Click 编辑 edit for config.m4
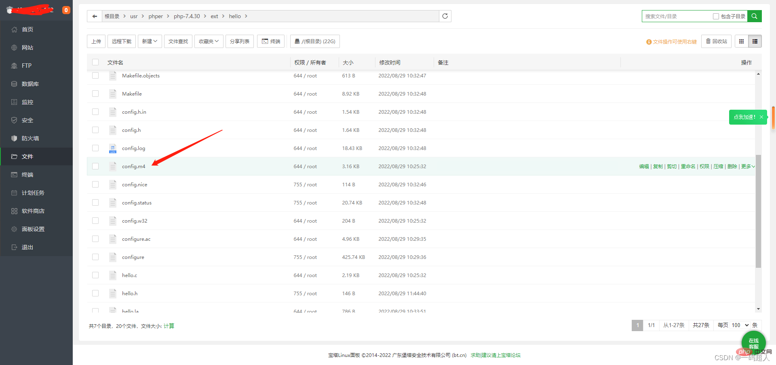The height and width of the screenshot is (365, 776). [644, 167]
